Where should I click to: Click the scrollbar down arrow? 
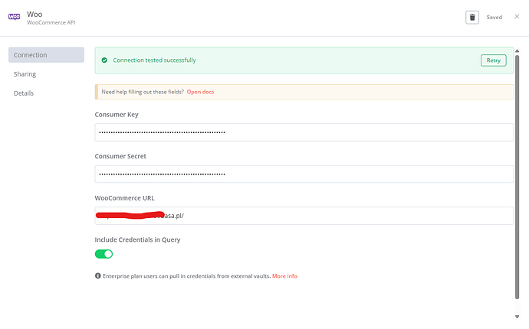coord(517,317)
